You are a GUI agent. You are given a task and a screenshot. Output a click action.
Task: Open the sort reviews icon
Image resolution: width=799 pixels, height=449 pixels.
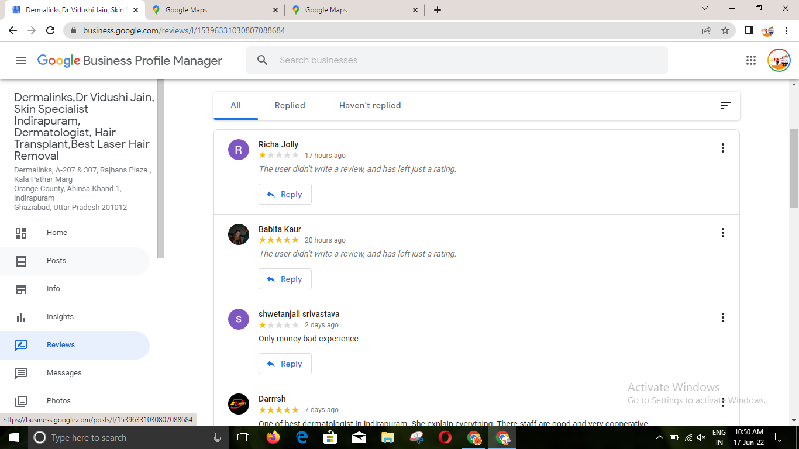pos(725,106)
